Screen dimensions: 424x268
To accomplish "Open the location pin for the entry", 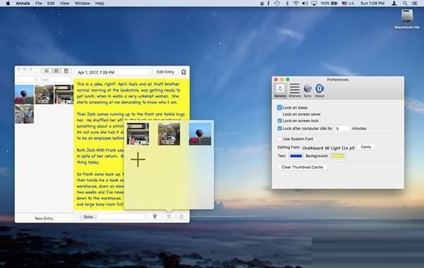I will coord(155,217).
